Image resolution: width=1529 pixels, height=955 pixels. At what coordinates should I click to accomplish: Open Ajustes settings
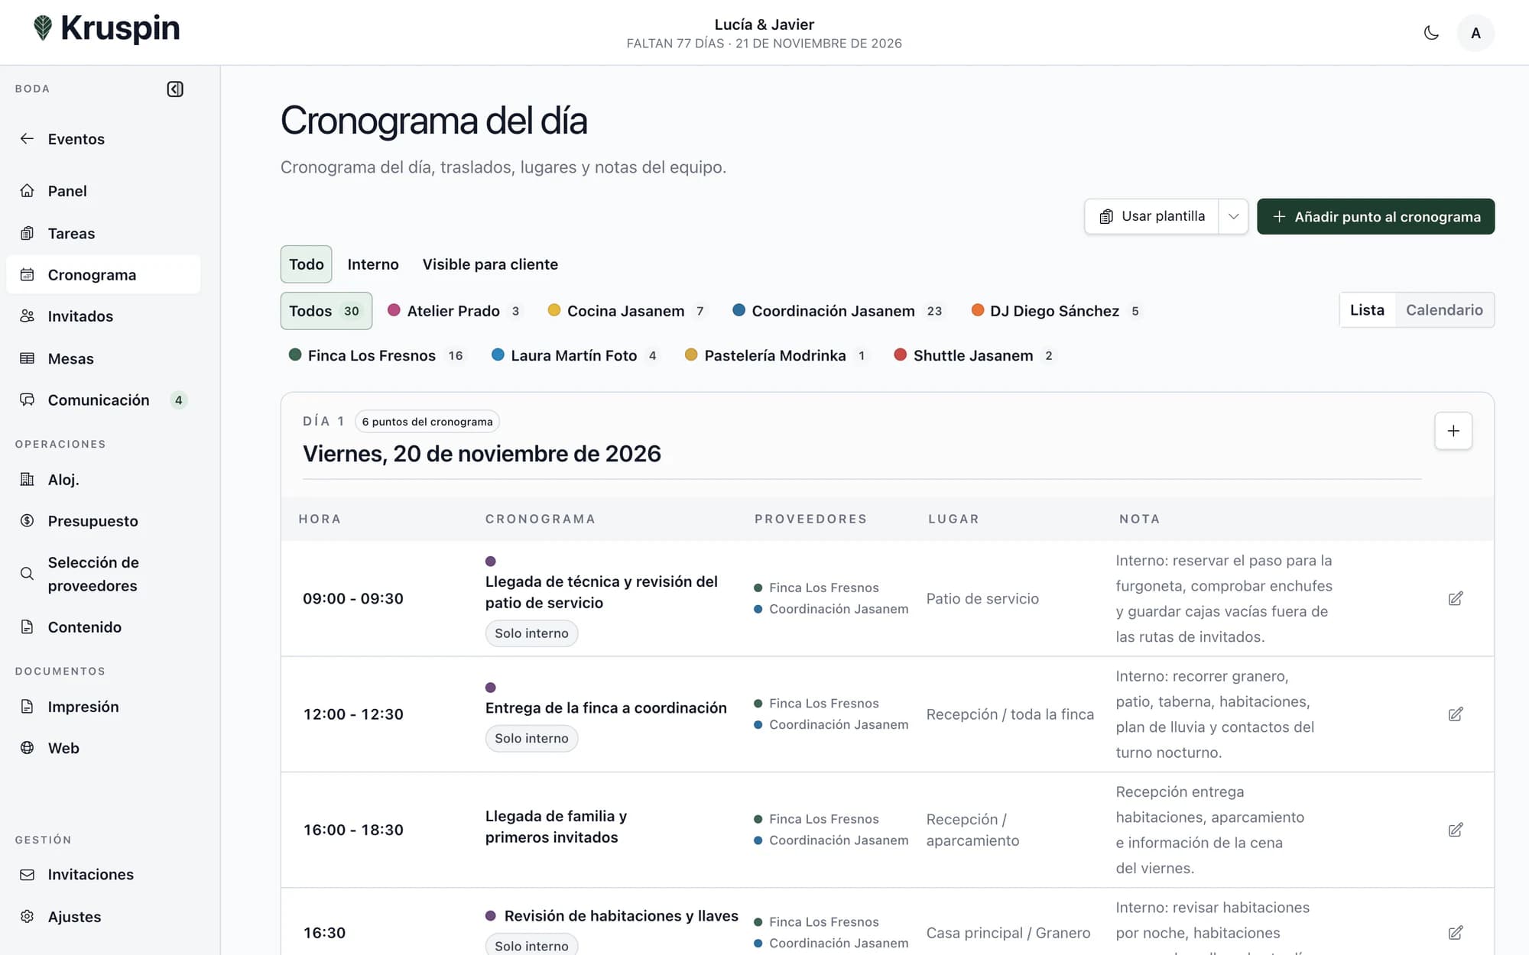tap(103, 916)
